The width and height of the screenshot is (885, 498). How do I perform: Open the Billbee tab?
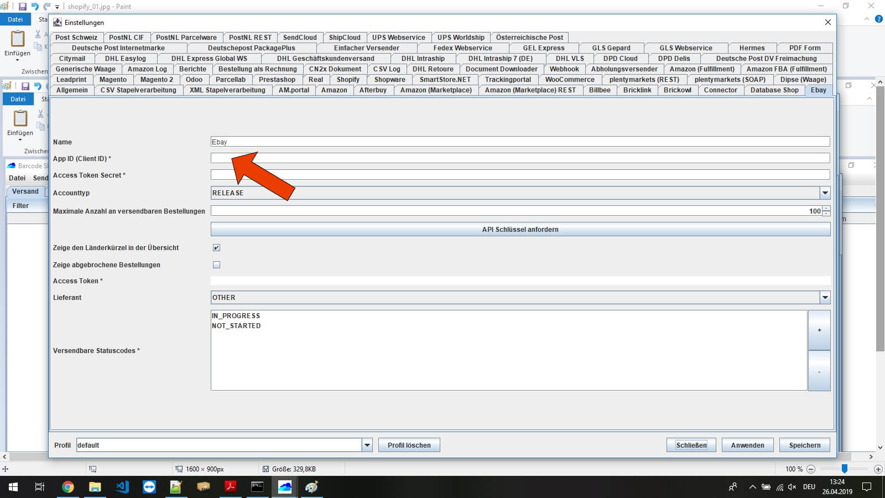(x=600, y=90)
